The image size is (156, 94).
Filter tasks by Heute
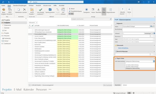click(x=93, y=11)
